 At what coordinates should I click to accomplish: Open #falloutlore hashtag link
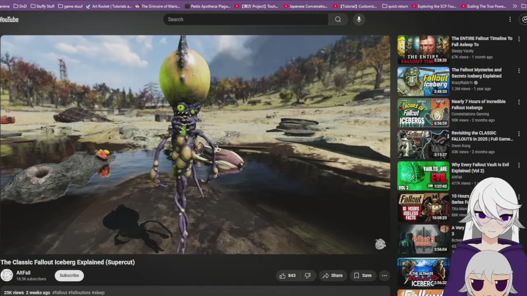pos(79,293)
